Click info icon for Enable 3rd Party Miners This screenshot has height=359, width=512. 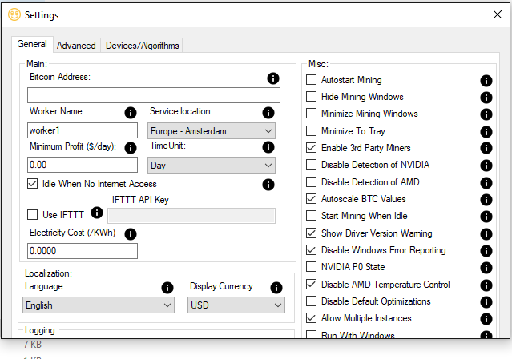coord(486,149)
